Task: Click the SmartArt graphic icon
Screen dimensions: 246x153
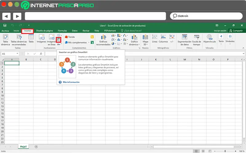Action: coord(59,40)
